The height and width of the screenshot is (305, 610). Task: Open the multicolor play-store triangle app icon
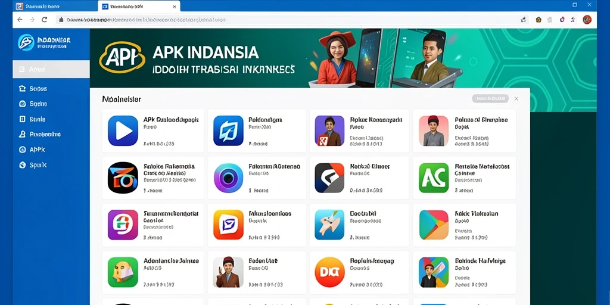click(x=434, y=225)
